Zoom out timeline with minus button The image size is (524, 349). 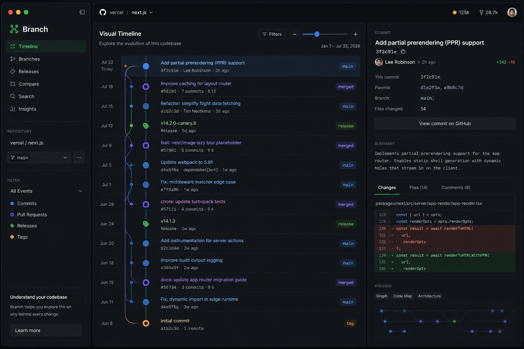295,34
